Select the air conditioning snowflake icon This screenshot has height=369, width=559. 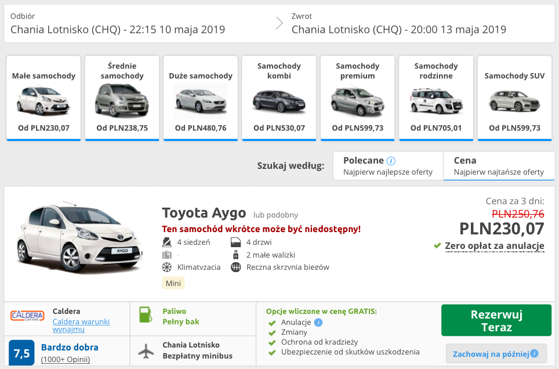(166, 268)
